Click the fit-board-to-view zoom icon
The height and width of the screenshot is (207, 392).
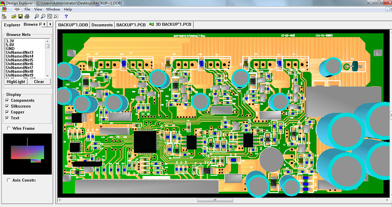click(50, 16)
